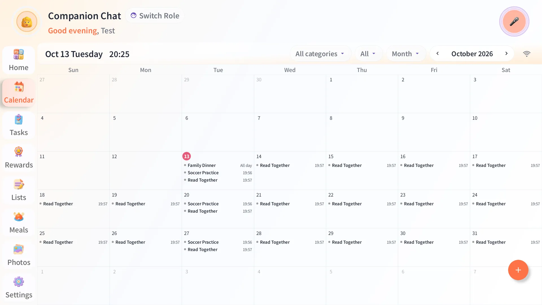Open Read Together event on 22nd
The height and width of the screenshot is (305, 542).
point(362,204)
